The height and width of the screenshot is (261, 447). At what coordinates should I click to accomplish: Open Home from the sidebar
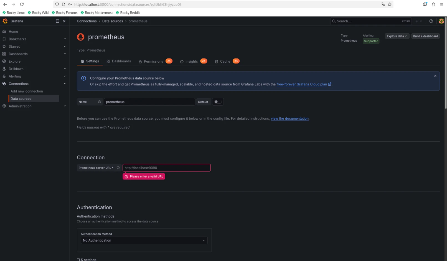[x=13, y=32]
